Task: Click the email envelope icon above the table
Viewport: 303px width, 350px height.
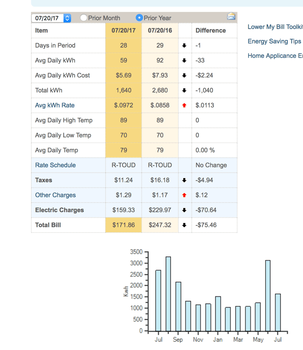Action: [x=231, y=16]
